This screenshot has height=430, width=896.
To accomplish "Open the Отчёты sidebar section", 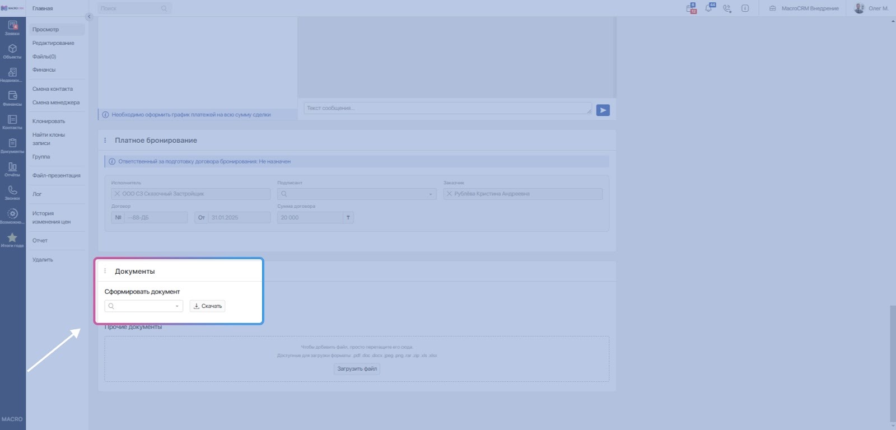I will point(12,169).
